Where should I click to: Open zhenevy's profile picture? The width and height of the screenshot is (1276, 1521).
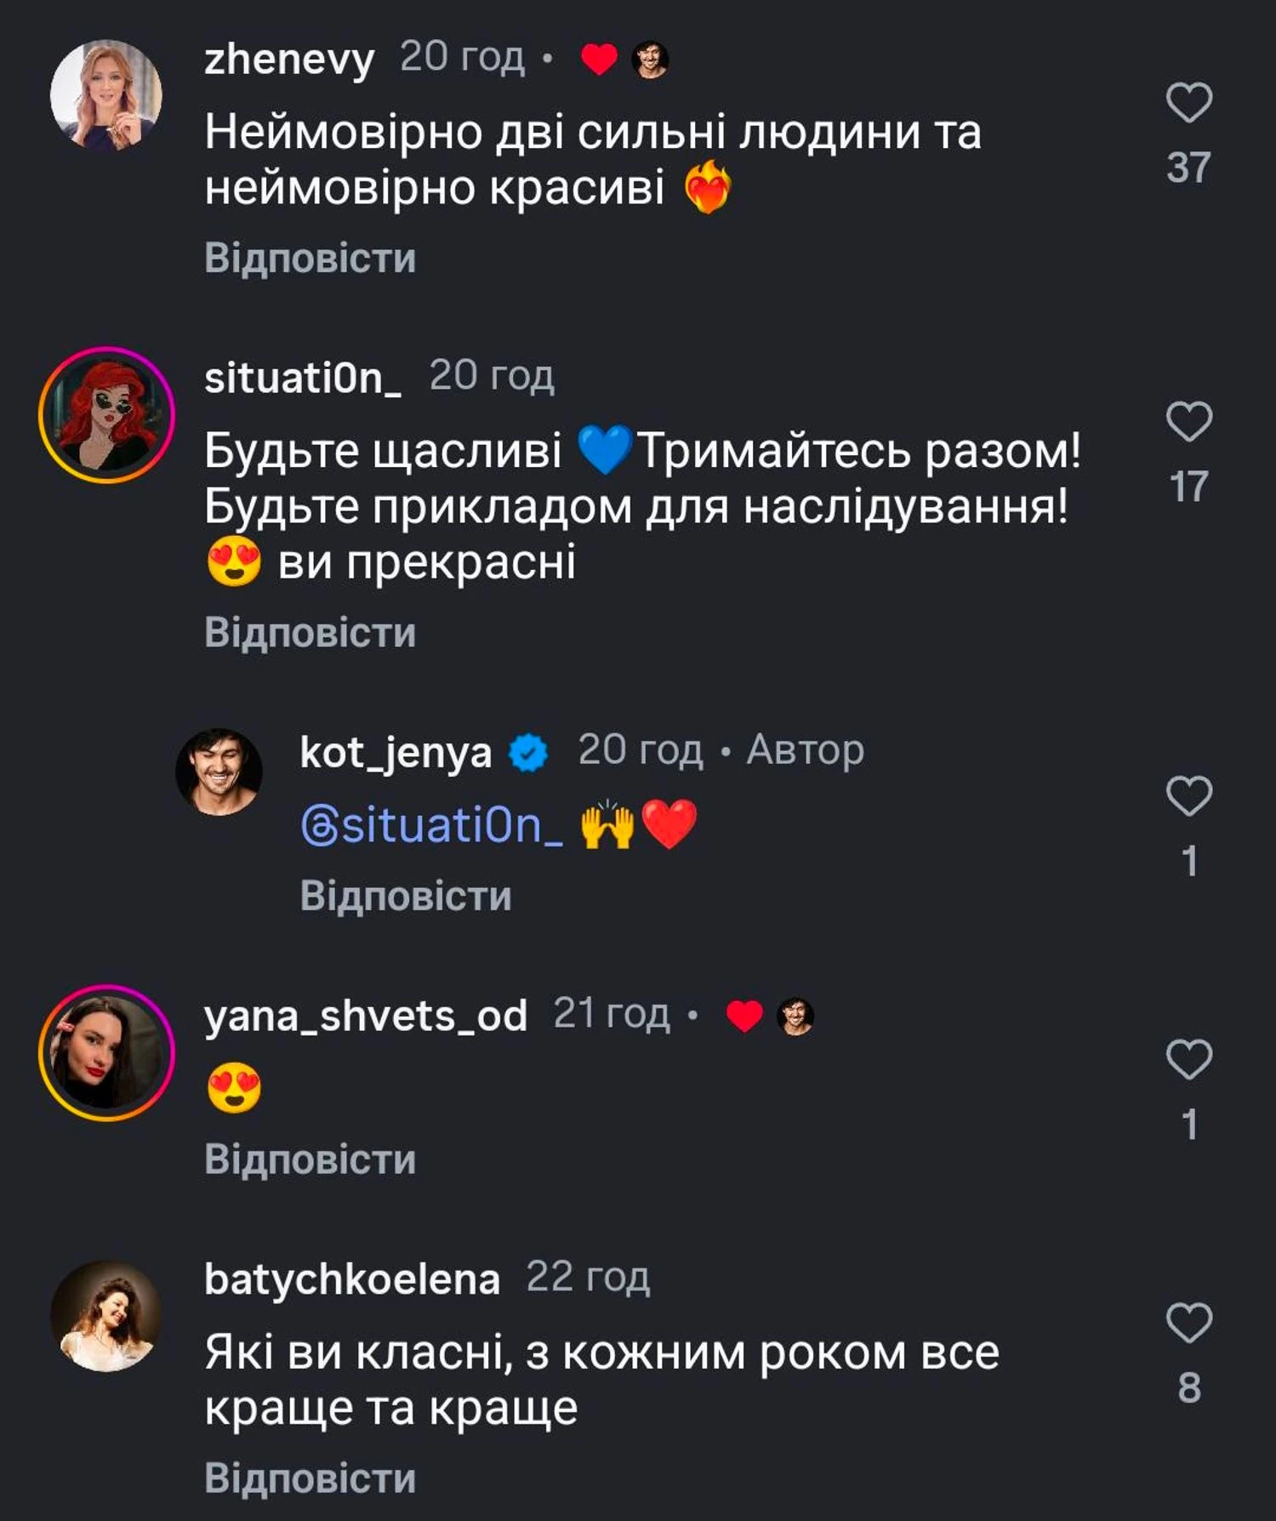click(106, 94)
